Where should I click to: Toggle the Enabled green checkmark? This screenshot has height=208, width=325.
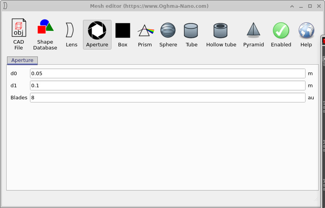(281, 34)
